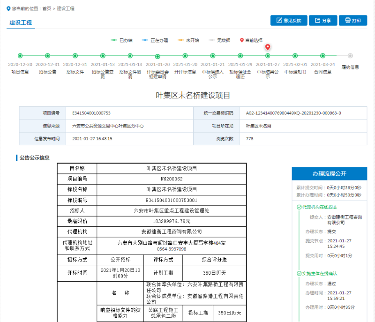Click the 综合评分法 cell

[x=214, y=260]
